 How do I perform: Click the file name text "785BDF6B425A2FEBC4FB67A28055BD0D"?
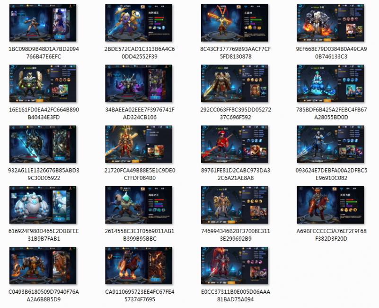tap(331, 114)
